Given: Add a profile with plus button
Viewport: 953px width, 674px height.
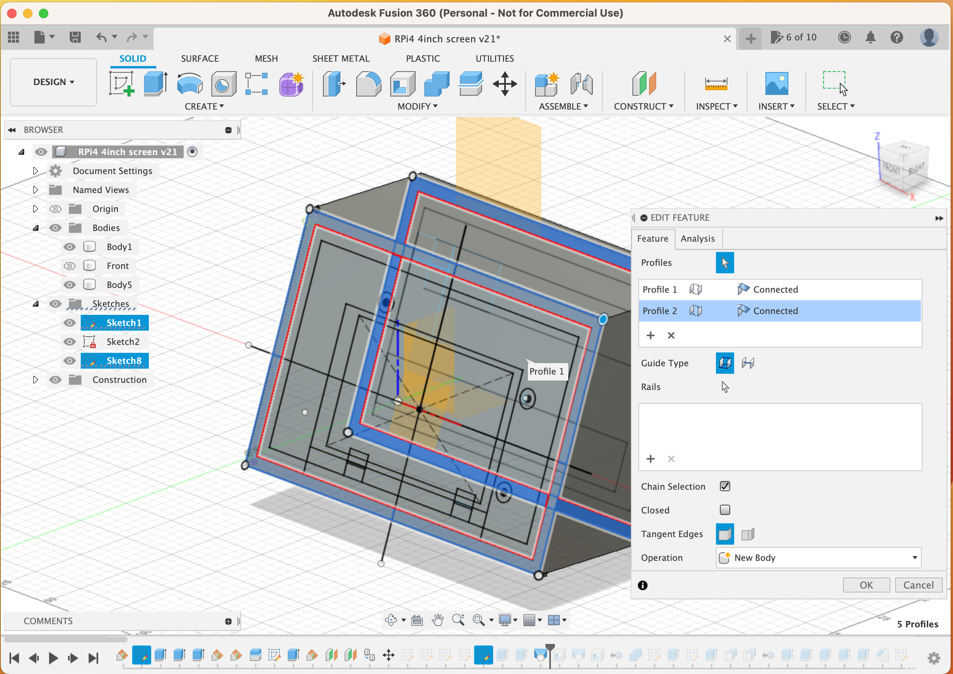Looking at the screenshot, I should pos(651,335).
